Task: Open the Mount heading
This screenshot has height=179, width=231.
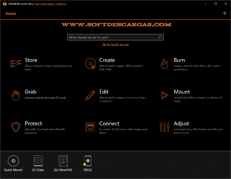Action: 182,92
